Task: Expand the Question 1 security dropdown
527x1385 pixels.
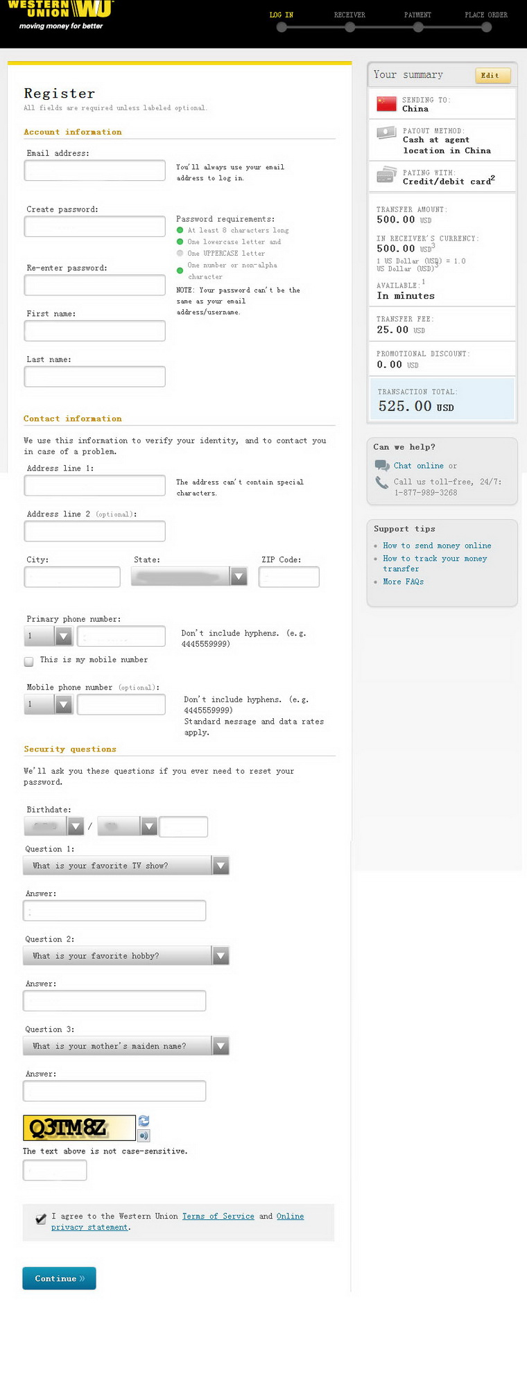Action: [221, 866]
